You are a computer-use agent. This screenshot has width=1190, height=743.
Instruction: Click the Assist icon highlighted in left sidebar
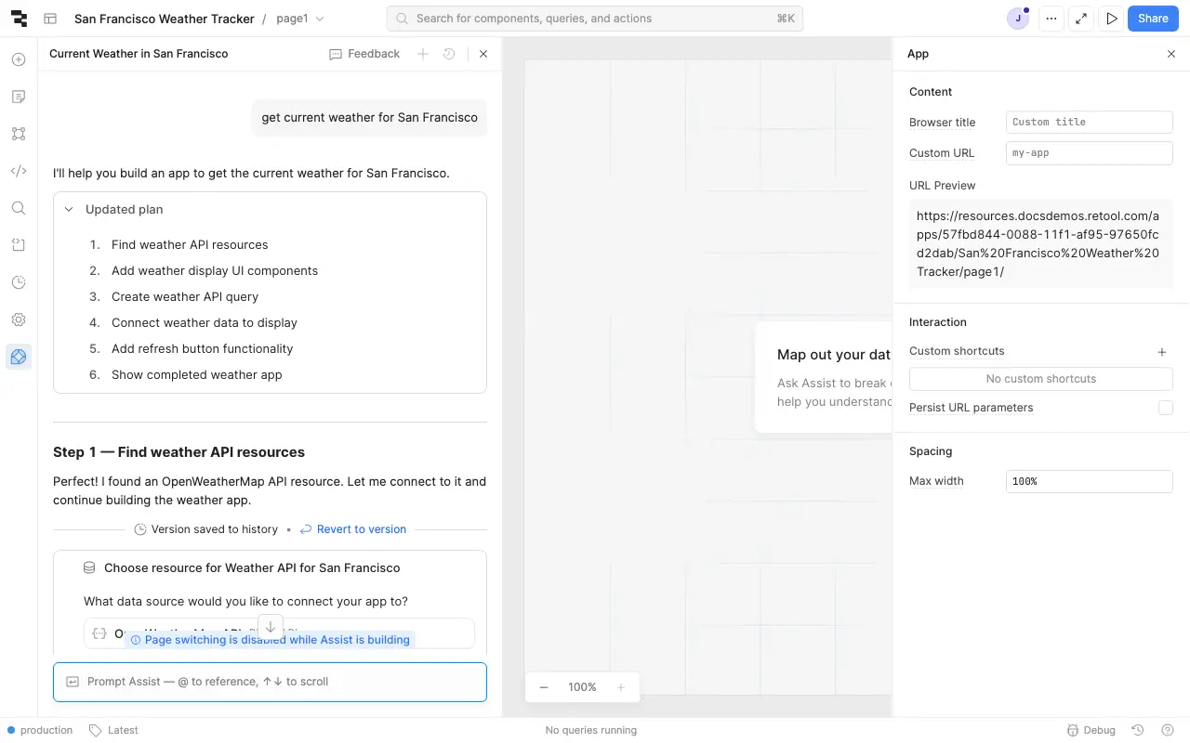pyautogui.click(x=19, y=357)
